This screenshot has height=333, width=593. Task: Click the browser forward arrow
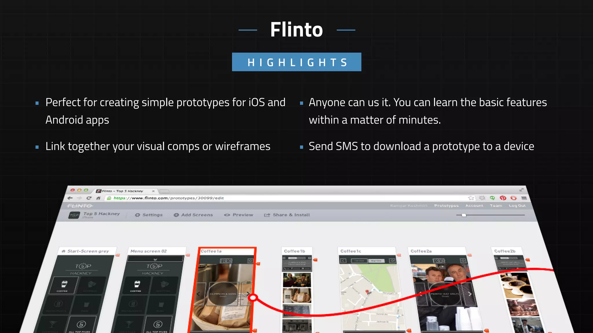tap(79, 198)
